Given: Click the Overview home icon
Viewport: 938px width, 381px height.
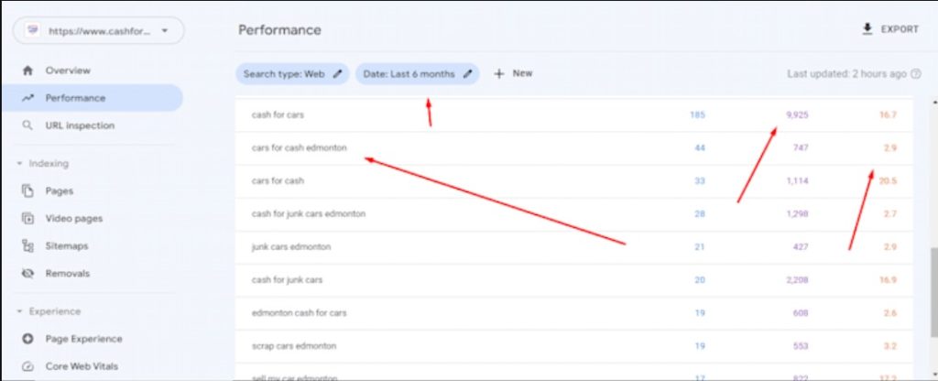Looking at the screenshot, I should click(27, 71).
